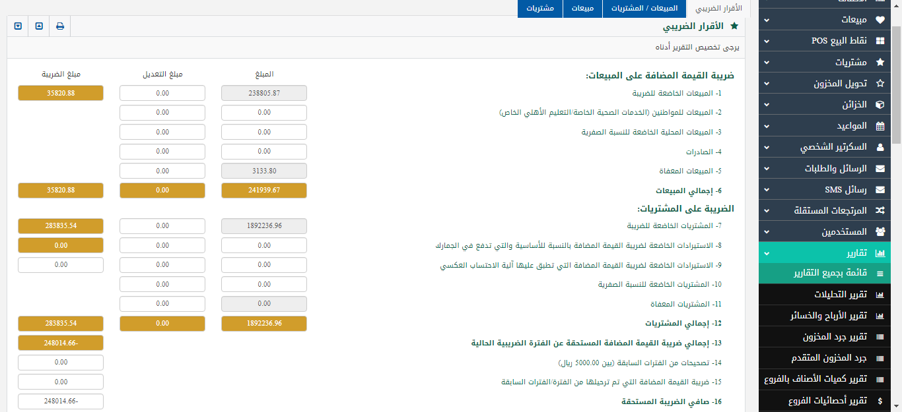902x412 pixels.
Task: Click the cube icon next to الخزائن
Action: point(880,105)
